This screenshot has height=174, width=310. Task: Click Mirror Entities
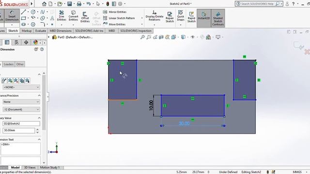point(115,12)
